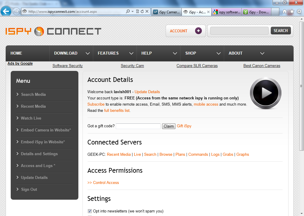Click the browser Back arrow button
304x216 pixels.
tap(6, 11)
